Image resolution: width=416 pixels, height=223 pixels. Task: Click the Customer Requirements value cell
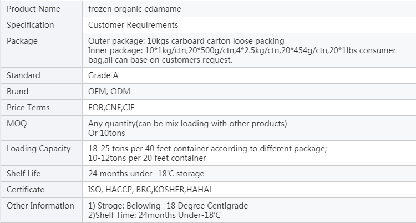point(249,25)
